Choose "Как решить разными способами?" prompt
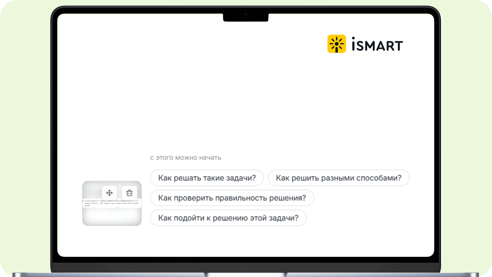The width and height of the screenshot is (492, 277). [x=339, y=178]
